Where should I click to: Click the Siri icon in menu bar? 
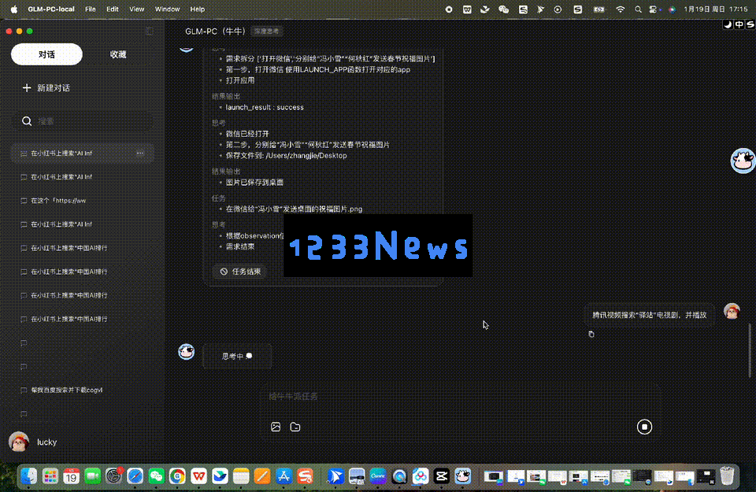pos(672,9)
